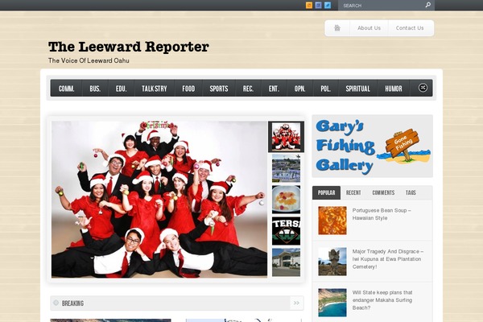Click the shuffle random-post icon
Image resolution: width=483 pixels, height=322 pixels.
423,88
